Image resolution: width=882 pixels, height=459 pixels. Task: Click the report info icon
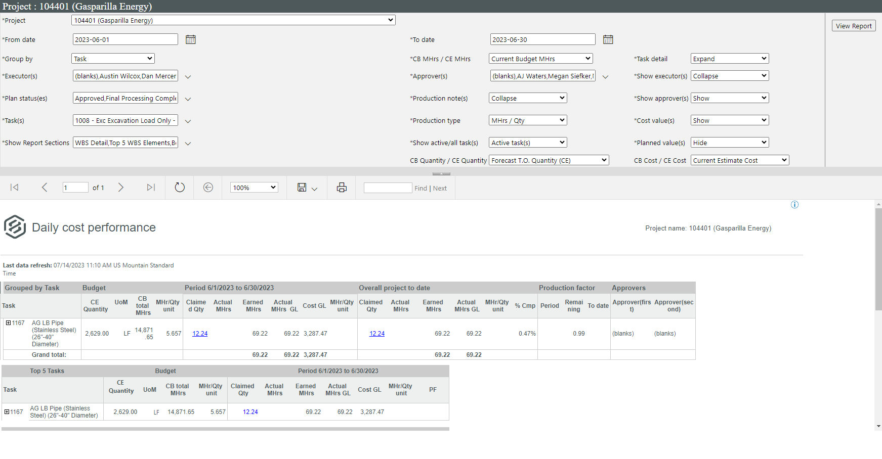pos(794,205)
